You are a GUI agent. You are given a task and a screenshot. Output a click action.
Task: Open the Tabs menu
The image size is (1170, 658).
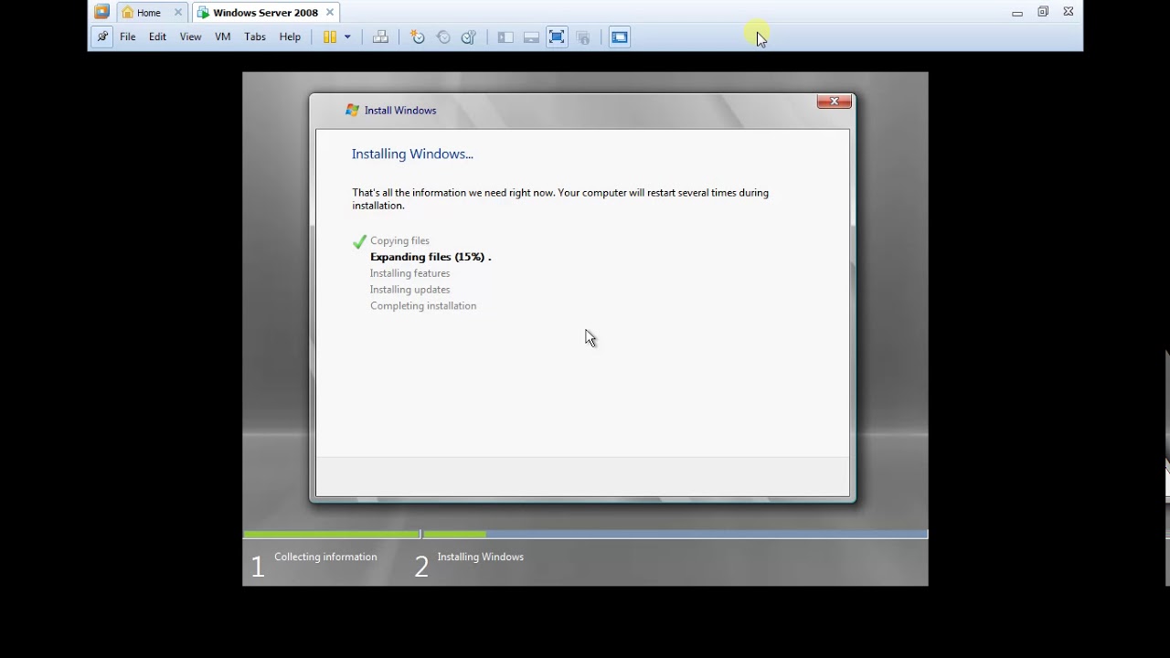[255, 37]
